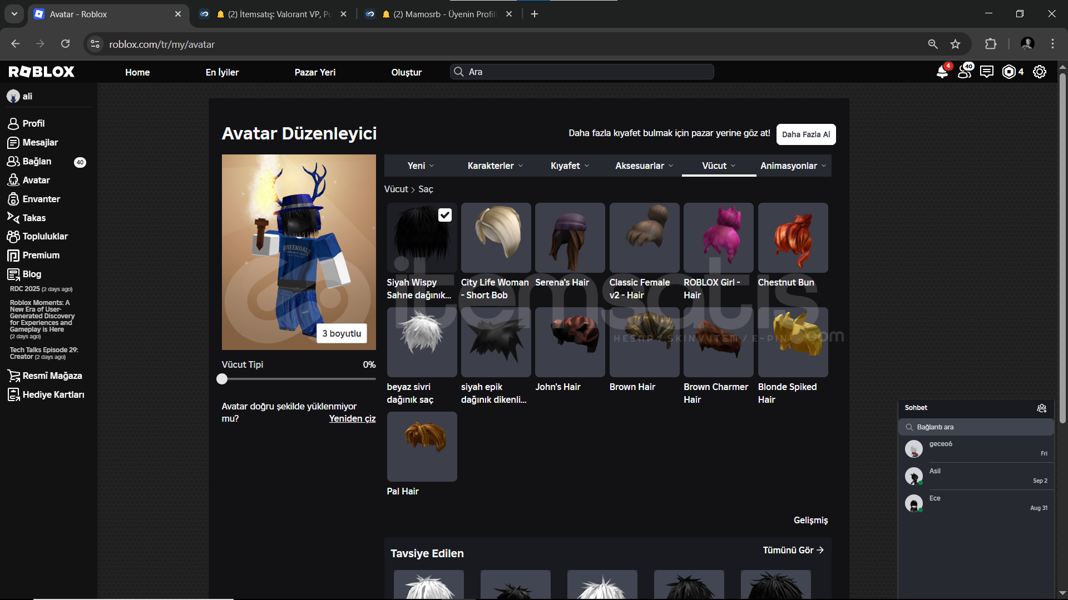This screenshot has height=600, width=1068.
Task: Click the Daha Fazla Al button
Action: click(x=806, y=134)
